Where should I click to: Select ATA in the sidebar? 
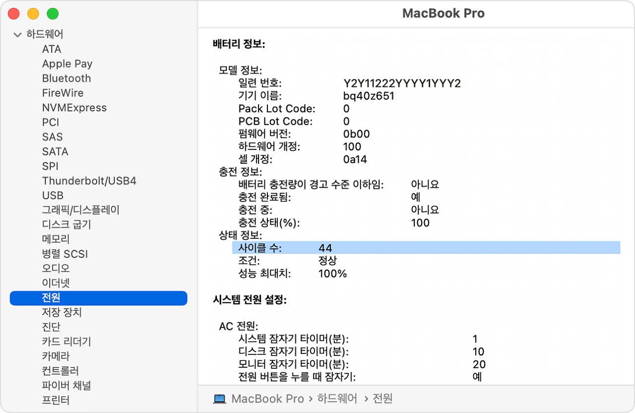pyautogui.click(x=52, y=49)
